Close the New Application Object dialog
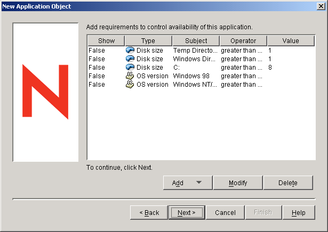Screen dimensions: 328x232 (321, 6)
